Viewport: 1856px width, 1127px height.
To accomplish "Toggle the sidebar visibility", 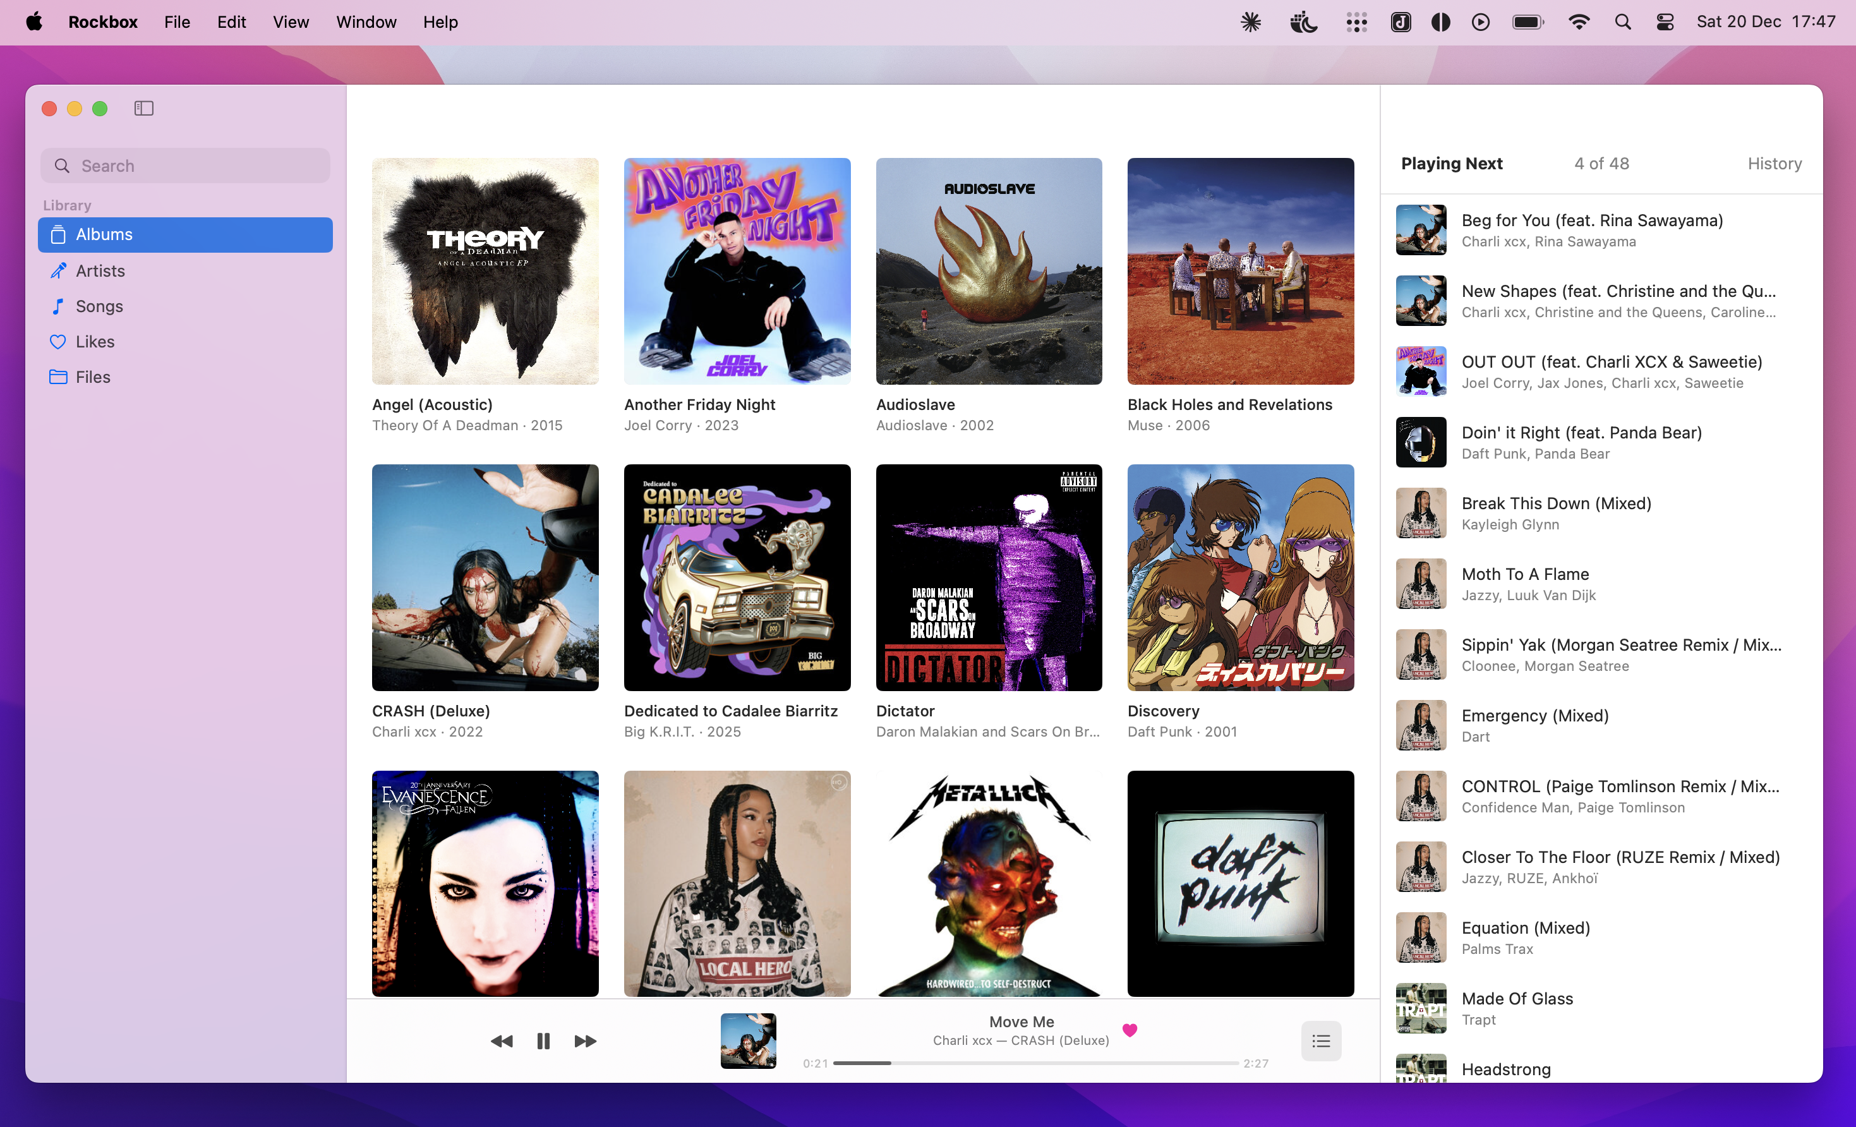I will (143, 108).
